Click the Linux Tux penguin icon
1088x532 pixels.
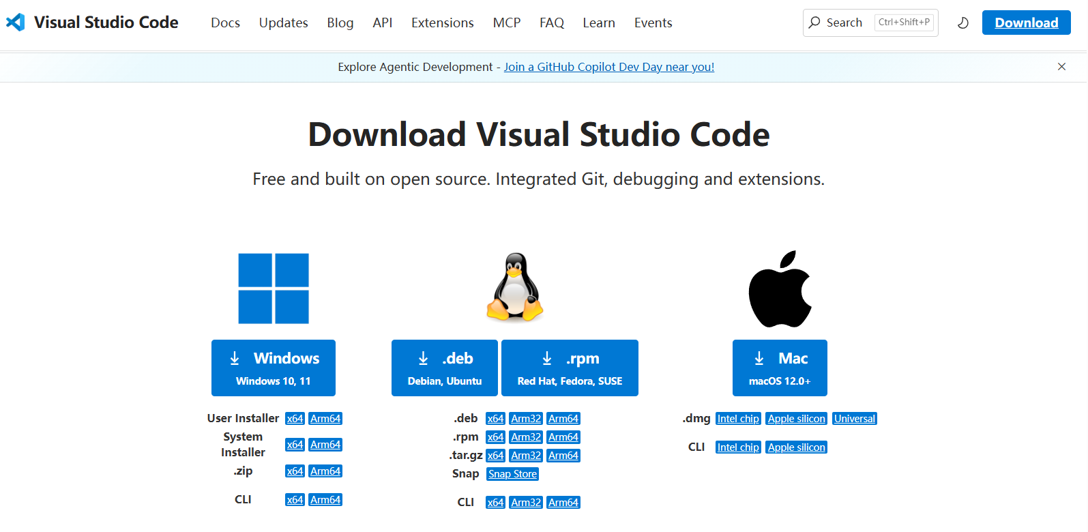pyautogui.click(x=515, y=287)
